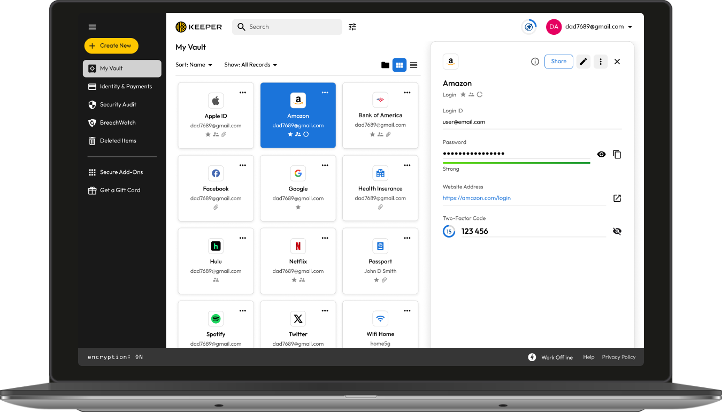Copy the Amazon password

tap(617, 154)
